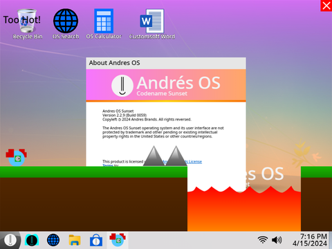Open the globe browser in taskbar
The height and width of the screenshot is (249, 332).
click(53, 240)
